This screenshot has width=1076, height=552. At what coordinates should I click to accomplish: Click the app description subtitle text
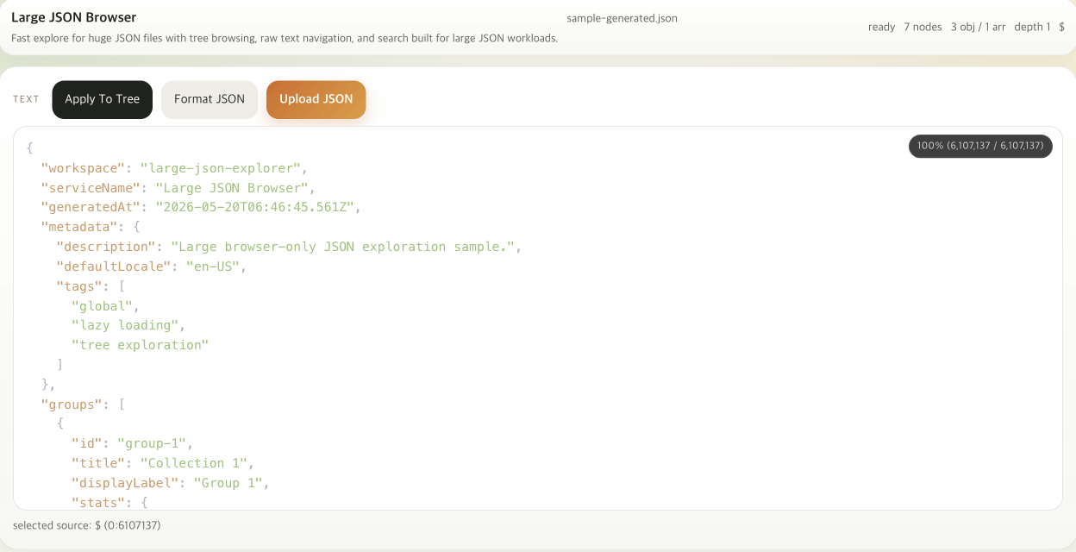285,38
